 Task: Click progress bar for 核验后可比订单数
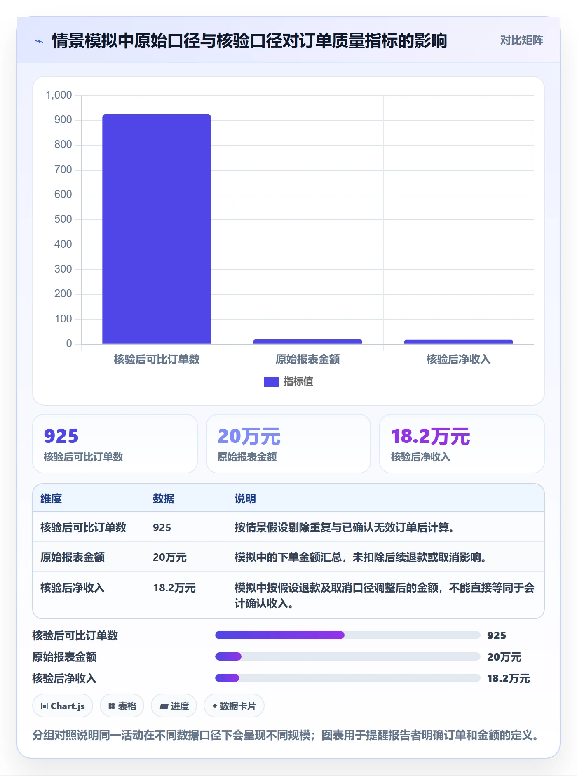tap(347, 635)
